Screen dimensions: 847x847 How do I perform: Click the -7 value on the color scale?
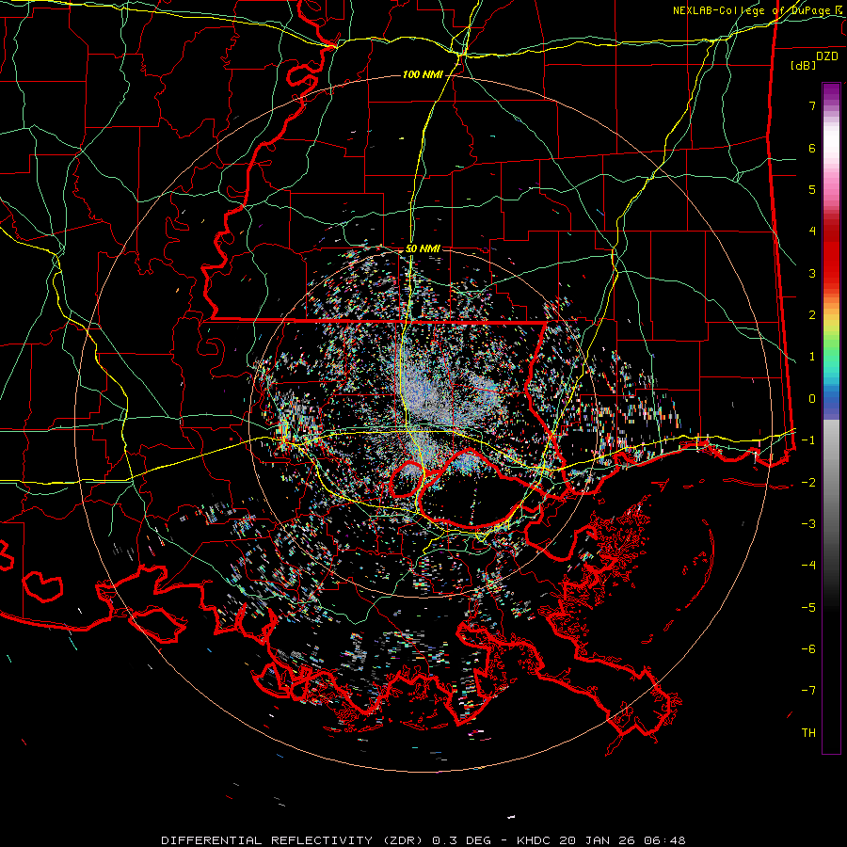point(808,691)
